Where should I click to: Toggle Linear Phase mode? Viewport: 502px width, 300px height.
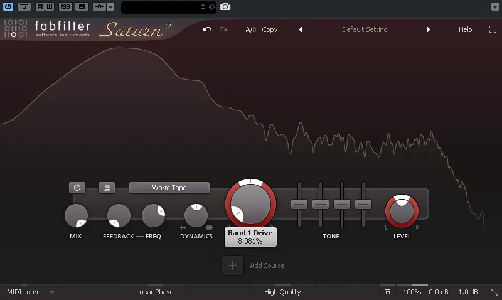pos(154,292)
